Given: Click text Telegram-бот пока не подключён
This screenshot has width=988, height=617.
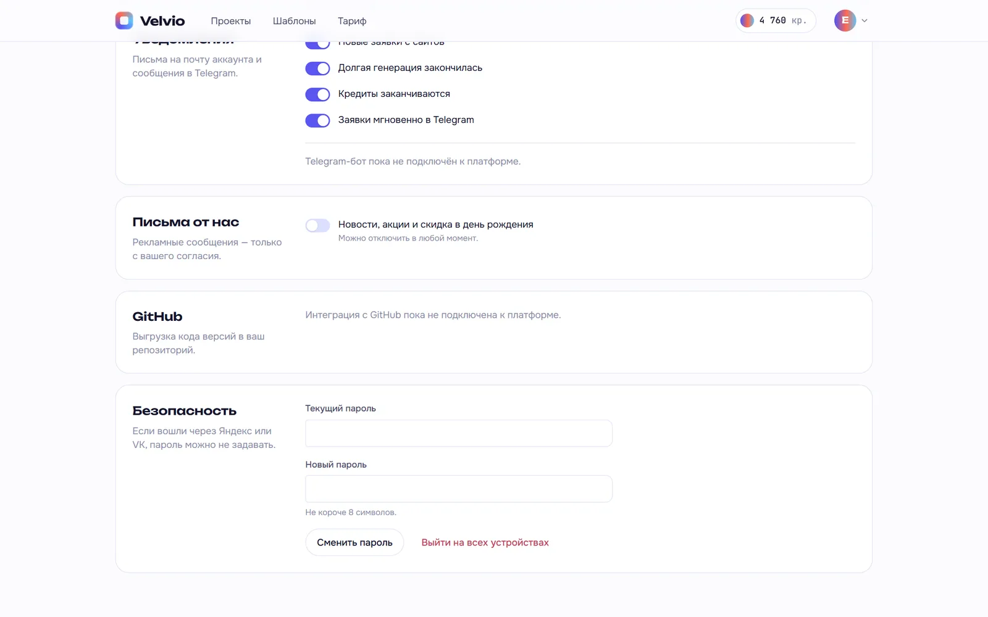Looking at the screenshot, I should click(412, 162).
